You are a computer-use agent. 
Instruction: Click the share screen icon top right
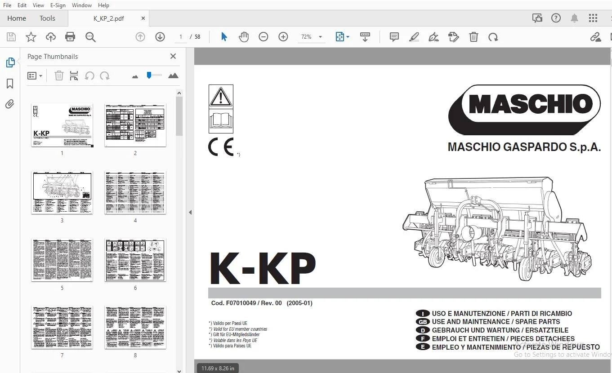click(x=537, y=18)
